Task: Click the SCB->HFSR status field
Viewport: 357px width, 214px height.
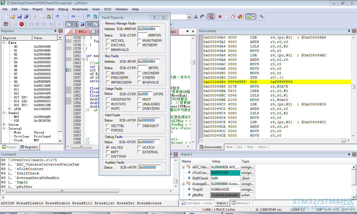Action: [148, 120]
